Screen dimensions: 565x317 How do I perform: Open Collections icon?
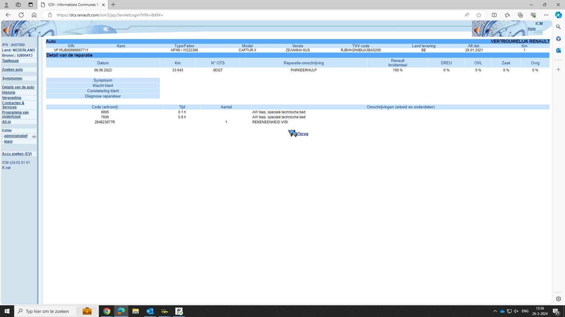(520, 15)
